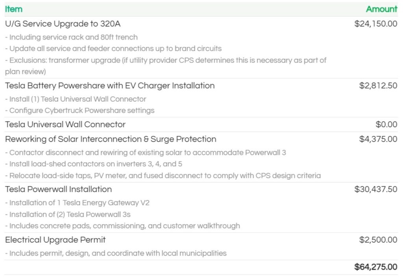Viewport: 403px width, 277px height.
Task: Select the Configure Cybertruck Powershare settings line
Action: click(x=79, y=110)
